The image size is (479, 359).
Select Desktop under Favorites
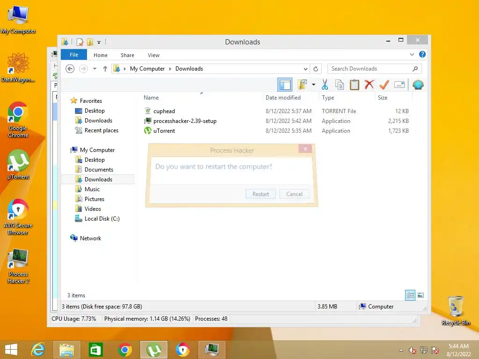coord(94,111)
